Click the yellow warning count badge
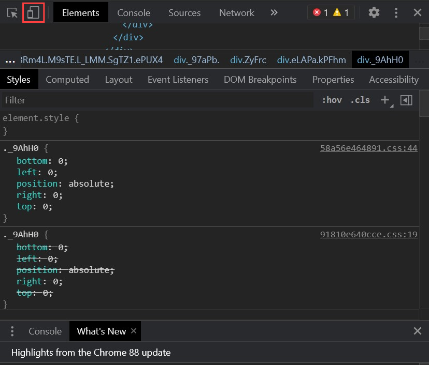 tap(340, 12)
